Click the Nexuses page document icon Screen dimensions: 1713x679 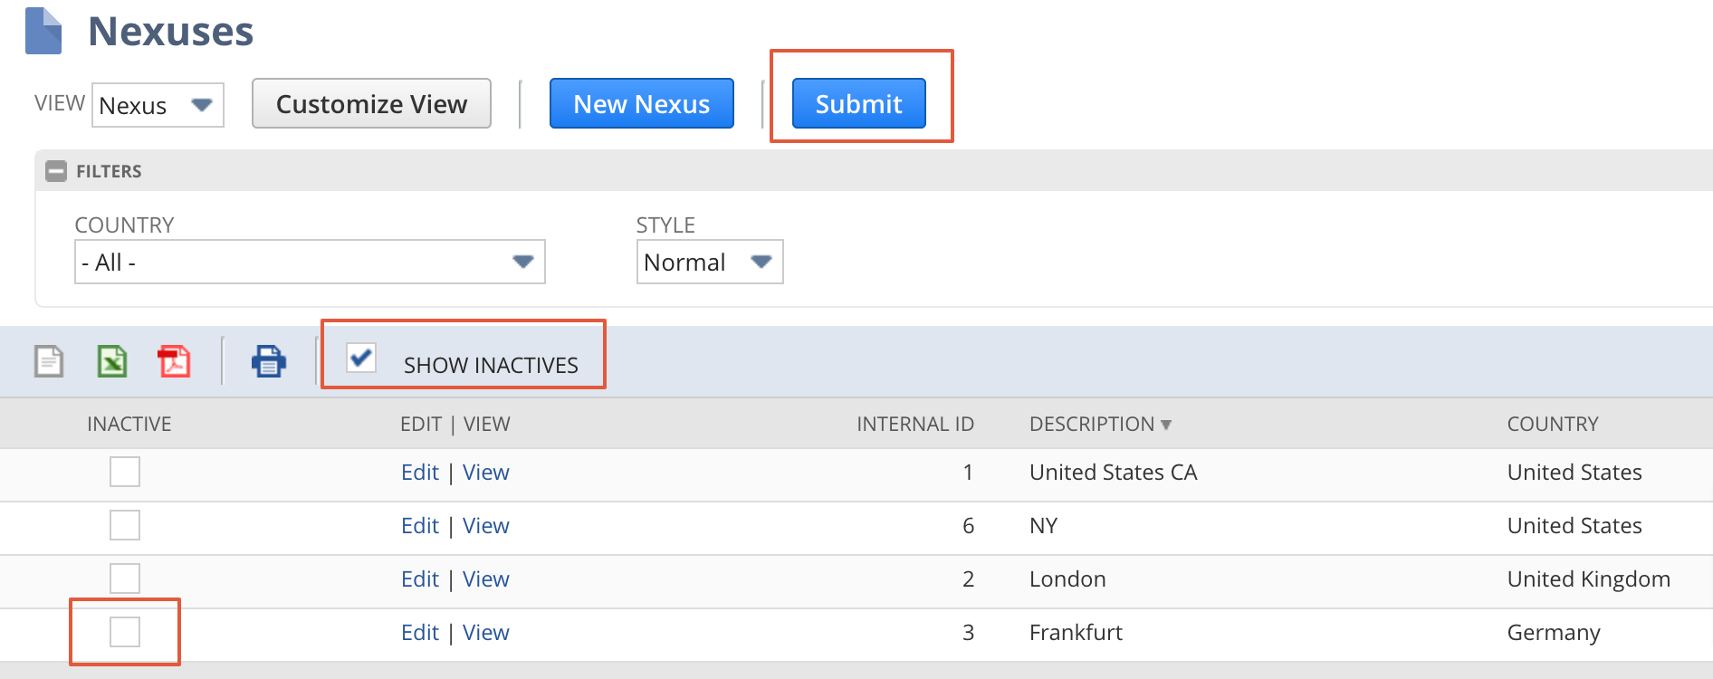click(x=43, y=32)
